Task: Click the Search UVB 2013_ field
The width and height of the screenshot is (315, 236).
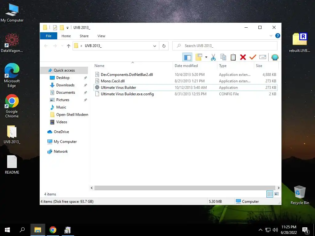Action: click(225, 46)
